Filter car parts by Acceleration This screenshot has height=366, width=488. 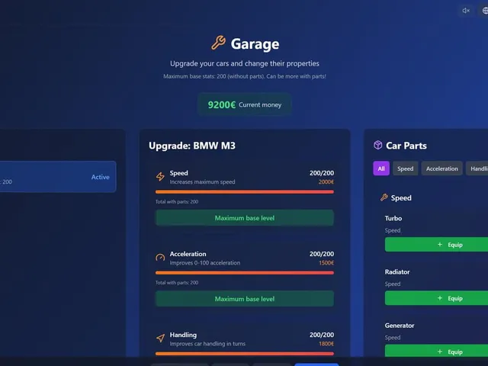pos(442,169)
